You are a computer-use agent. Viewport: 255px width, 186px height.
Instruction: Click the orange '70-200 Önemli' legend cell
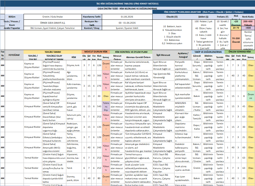236,40
